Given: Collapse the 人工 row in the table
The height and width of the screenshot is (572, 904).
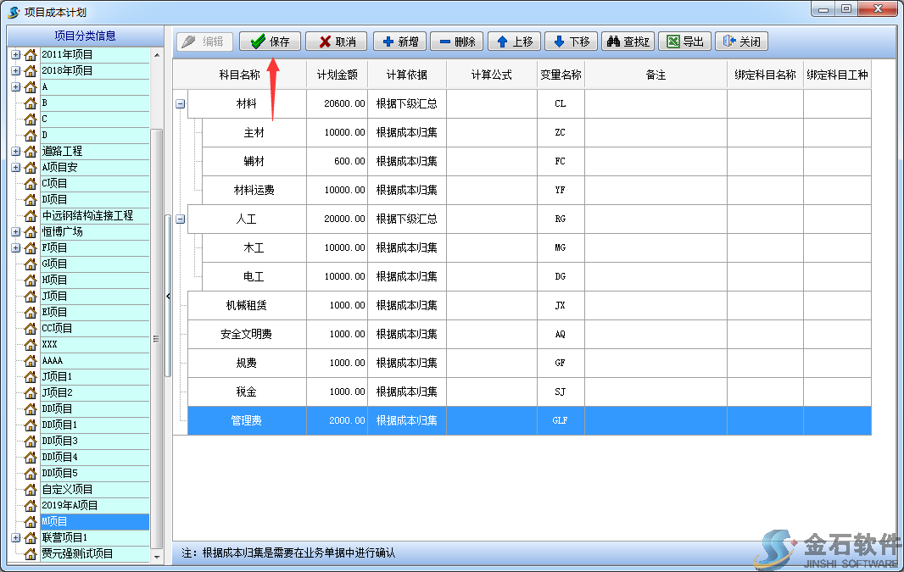Looking at the screenshot, I should 179,218.
